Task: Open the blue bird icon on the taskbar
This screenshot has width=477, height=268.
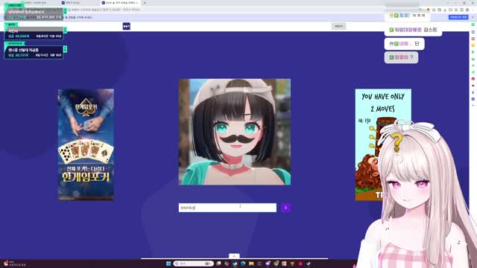Action: tap(235, 264)
